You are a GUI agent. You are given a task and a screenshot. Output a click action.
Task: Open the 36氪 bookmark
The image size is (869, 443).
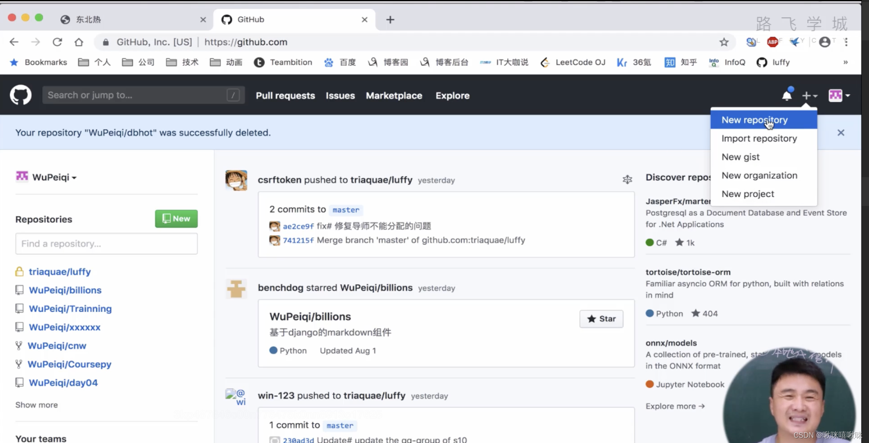point(634,62)
